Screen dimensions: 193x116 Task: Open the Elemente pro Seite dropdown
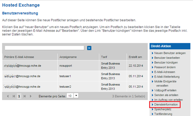pyautogui.click(x=76, y=96)
